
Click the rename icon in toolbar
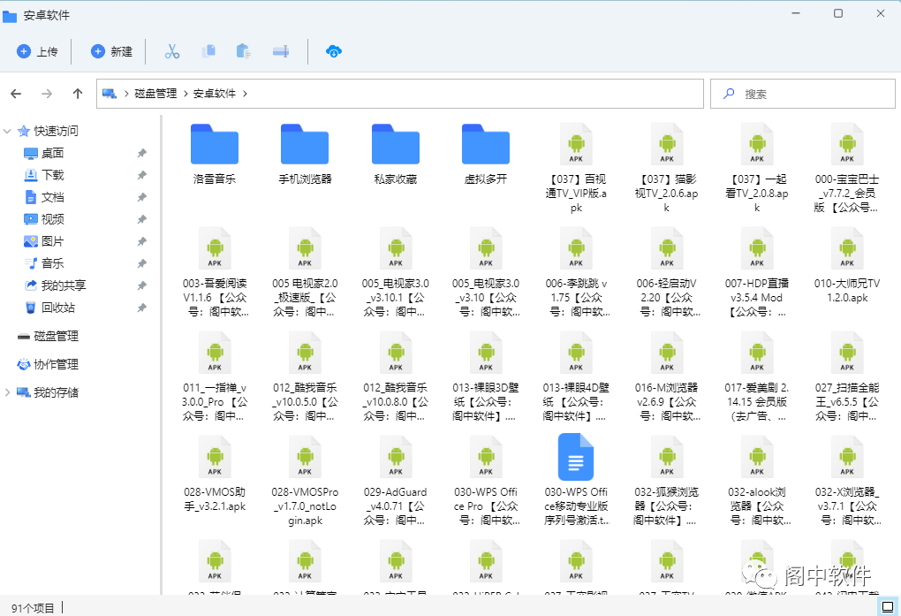point(281,52)
